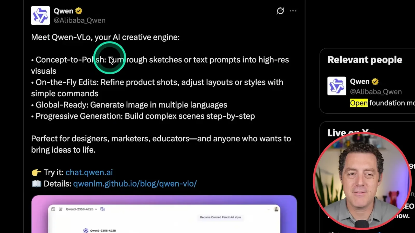Click the verified badge in Relevant people
Viewport: 415px width, 233px height.
(375, 82)
